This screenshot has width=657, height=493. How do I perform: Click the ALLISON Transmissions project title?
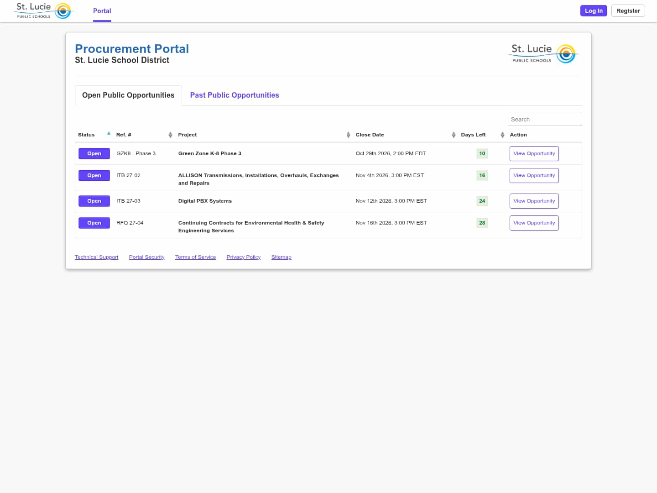(259, 179)
